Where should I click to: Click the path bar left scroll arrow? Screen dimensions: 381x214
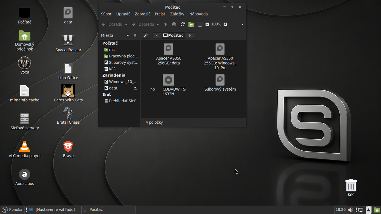point(157,36)
